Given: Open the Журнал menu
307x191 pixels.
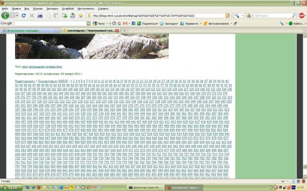Looking at the screenshot, I should click(38, 9).
